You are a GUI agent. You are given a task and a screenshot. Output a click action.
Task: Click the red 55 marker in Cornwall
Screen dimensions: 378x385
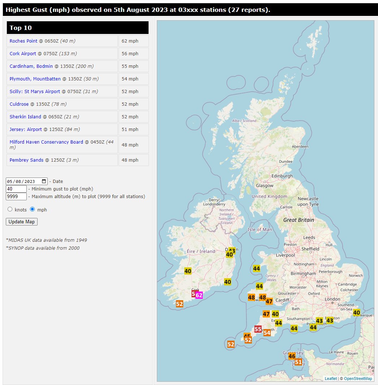tap(258, 329)
